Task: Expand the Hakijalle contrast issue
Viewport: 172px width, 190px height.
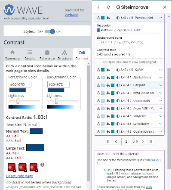Action: point(160,85)
